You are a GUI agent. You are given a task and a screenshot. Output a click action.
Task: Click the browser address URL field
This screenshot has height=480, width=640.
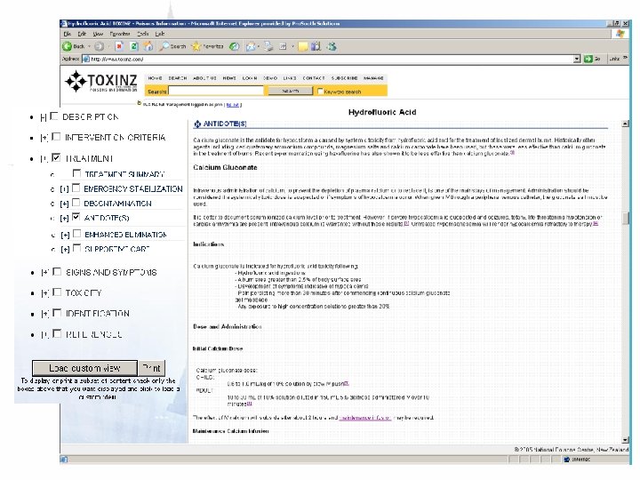click(x=331, y=60)
